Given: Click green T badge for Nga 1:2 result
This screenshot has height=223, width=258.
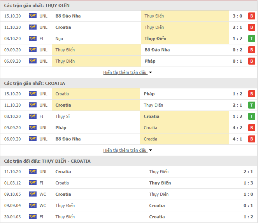Looking at the screenshot, I should (x=252, y=39).
